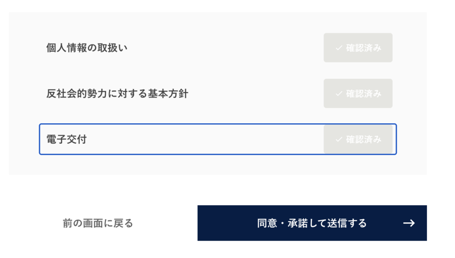Click the checkmark icon beside 反社会的勢力に対する基本方針

point(339,94)
